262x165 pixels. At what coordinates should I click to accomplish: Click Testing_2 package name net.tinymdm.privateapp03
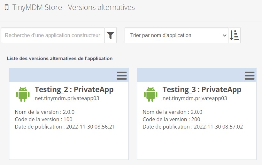[67, 98]
